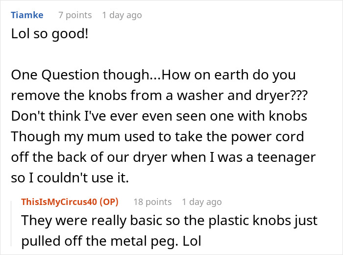The width and height of the screenshot is (343, 255).
Task: Click the line starting with 'Though my mum'
Action: point(157,137)
